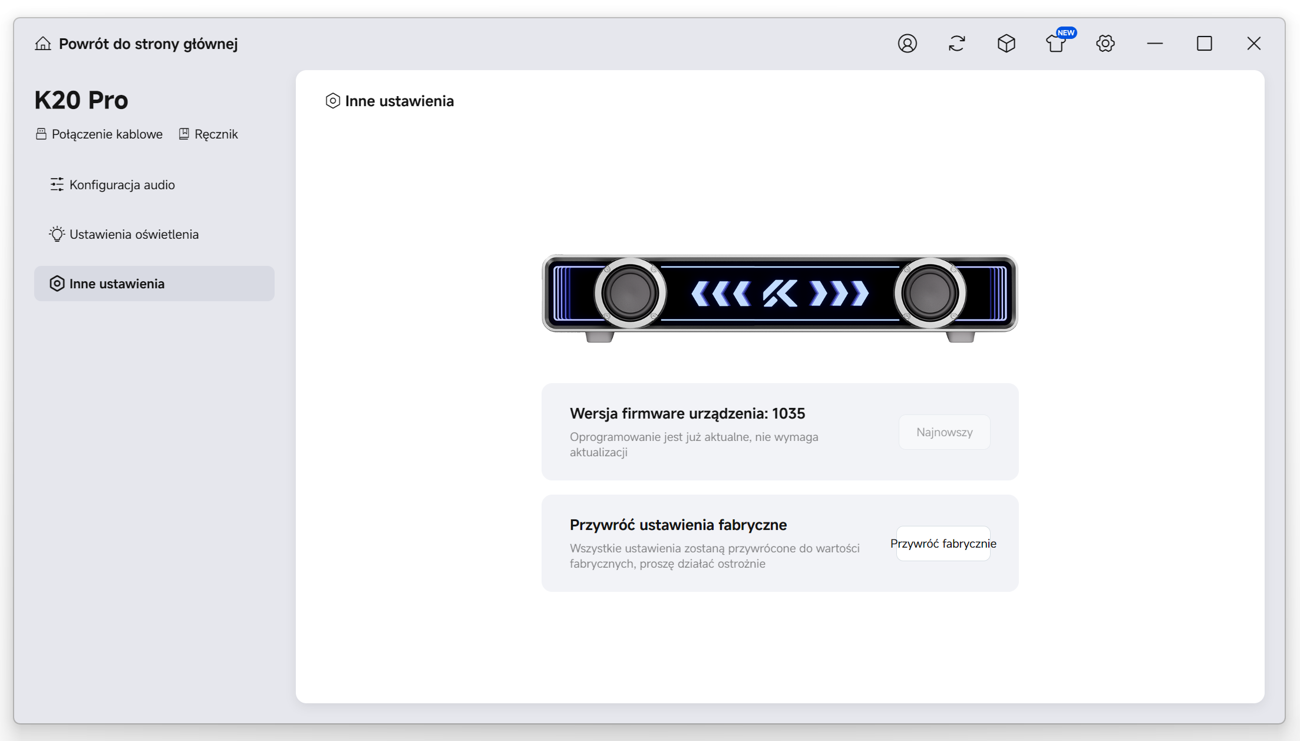Click the Wersja firmware urządzenia: 1035 text

687,413
